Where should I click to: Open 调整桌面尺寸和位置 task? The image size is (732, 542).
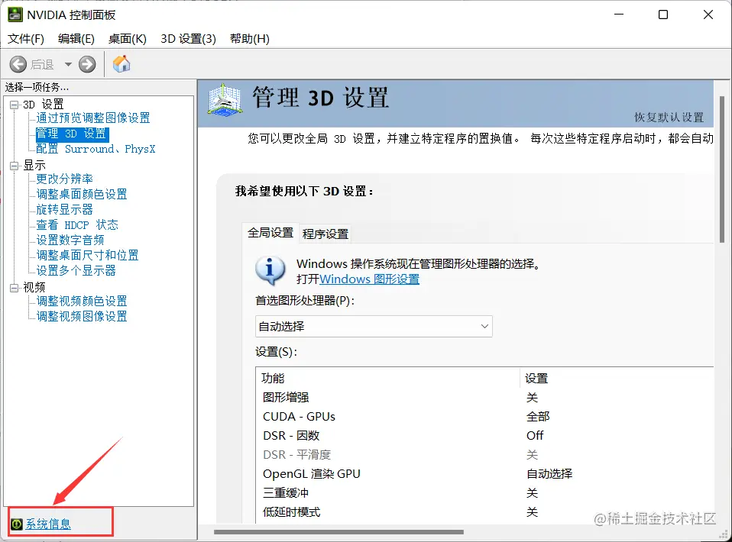tap(87, 255)
